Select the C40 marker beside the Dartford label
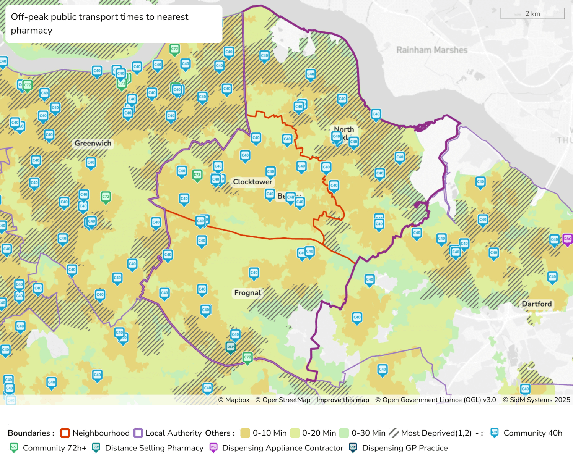The height and width of the screenshot is (465, 573). click(x=552, y=277)
